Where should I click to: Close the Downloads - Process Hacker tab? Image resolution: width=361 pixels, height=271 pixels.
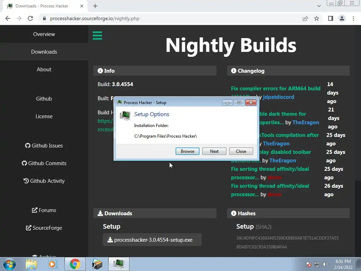82,6
